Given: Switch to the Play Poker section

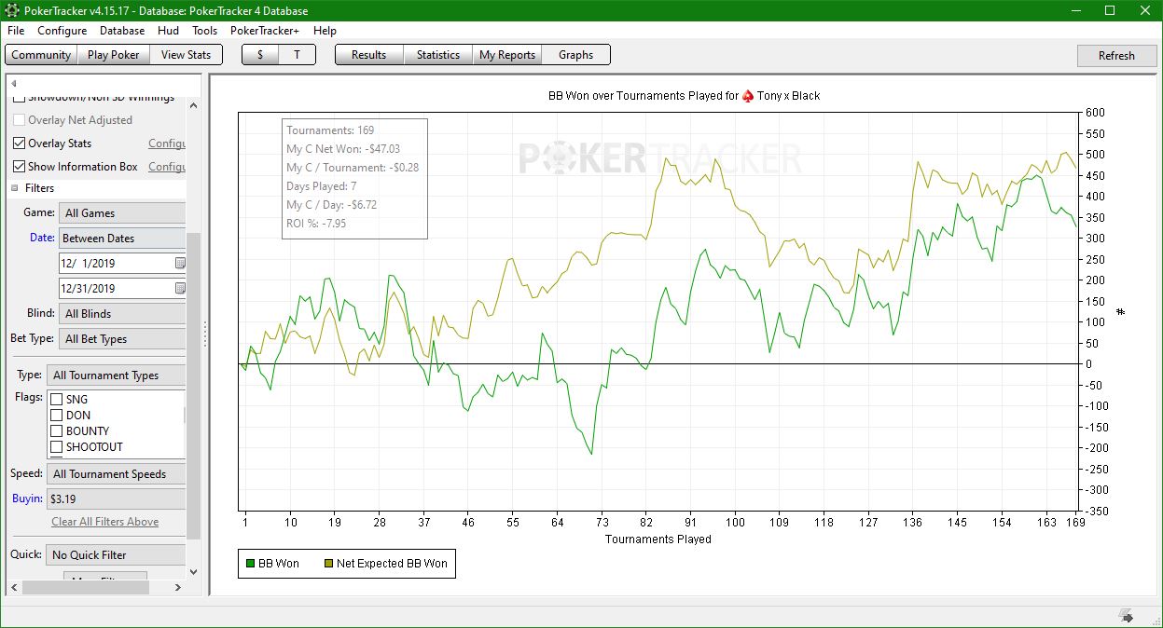Looking at the screenshot, I should click(x=114, y=55).
